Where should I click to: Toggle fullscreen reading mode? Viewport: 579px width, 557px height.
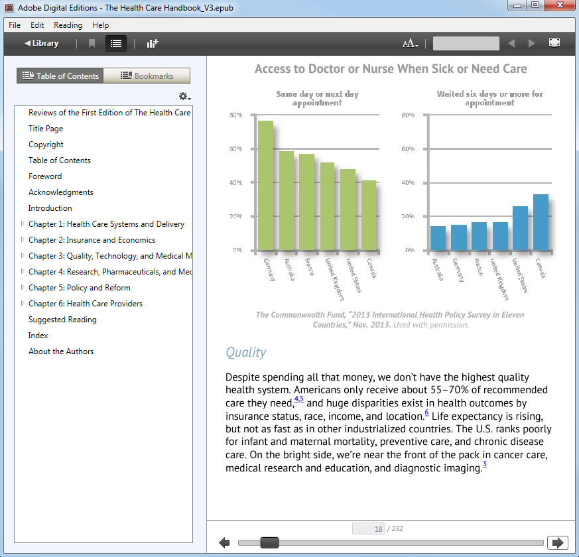[x=554, y=43]
